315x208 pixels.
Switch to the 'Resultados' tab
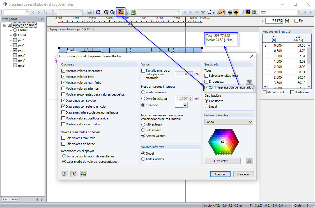10,199
